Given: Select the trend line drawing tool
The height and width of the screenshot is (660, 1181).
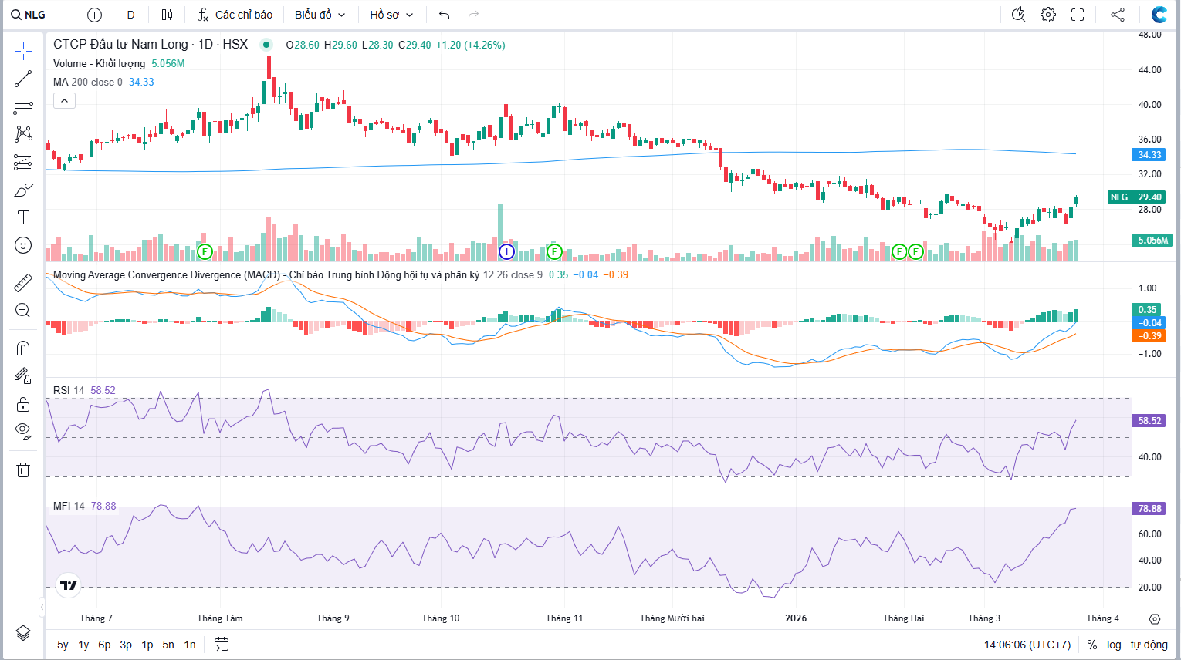Looking at the screenshot, I should pos(23,79).
